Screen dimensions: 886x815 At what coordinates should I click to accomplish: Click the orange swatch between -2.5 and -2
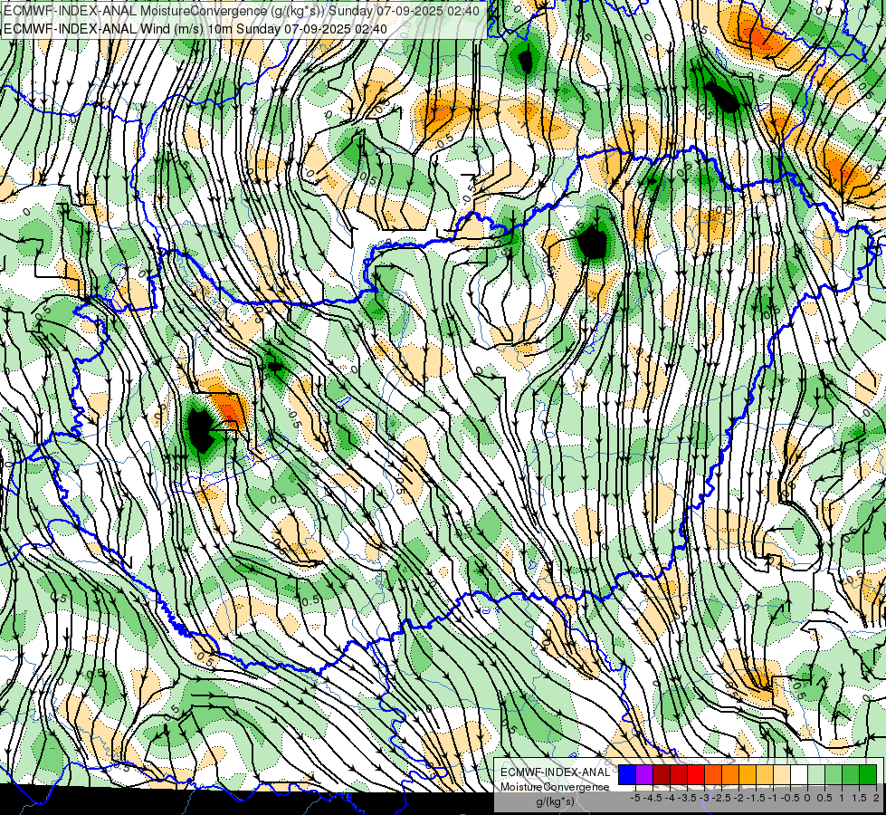pyautogui.click(x=730, y=775)
